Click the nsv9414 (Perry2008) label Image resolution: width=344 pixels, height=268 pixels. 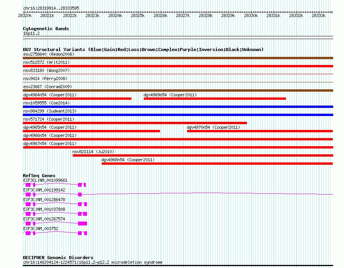click(x=45, y=79)
